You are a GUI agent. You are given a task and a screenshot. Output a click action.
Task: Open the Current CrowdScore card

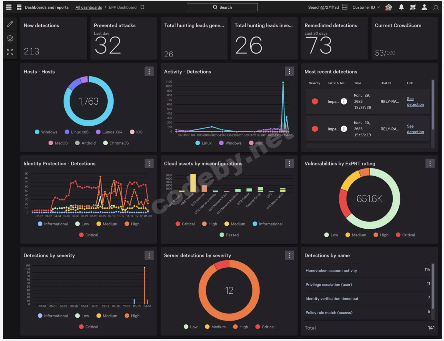(x=405, y=38)
